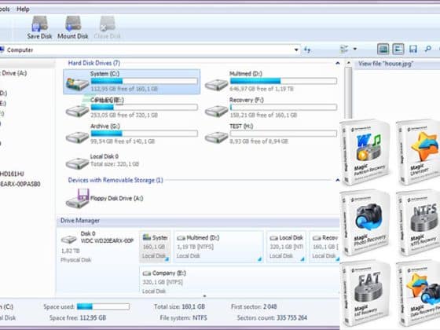Click the greyed Close Disk icon

coord(107,27)
